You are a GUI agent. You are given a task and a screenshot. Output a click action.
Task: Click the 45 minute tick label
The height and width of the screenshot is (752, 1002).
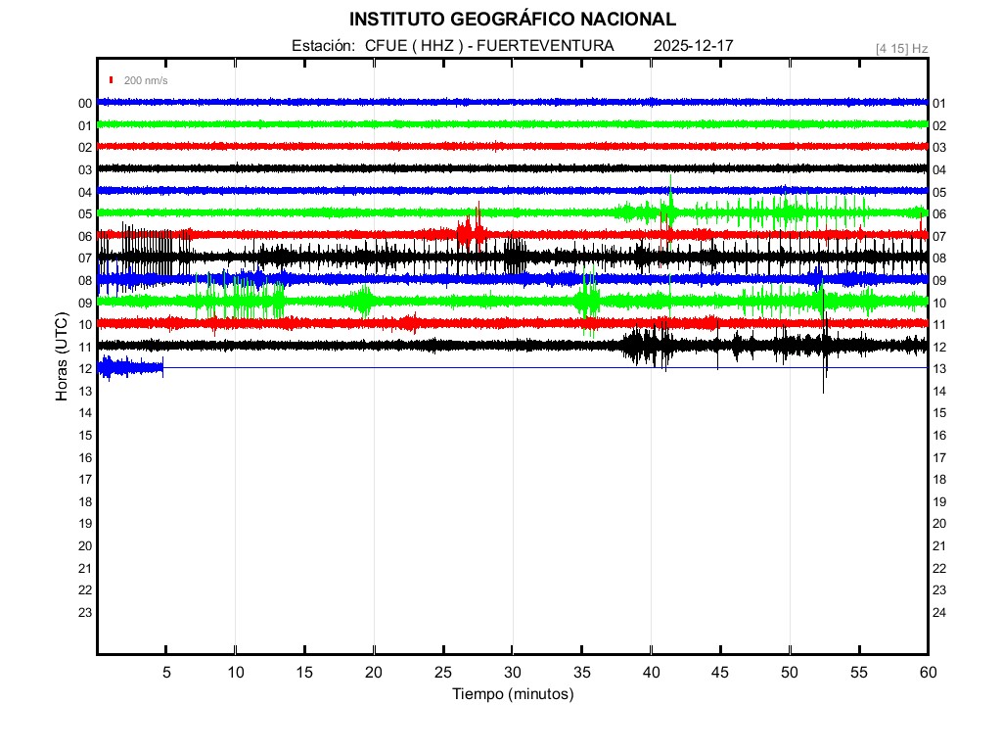click(x=720, y=672)
